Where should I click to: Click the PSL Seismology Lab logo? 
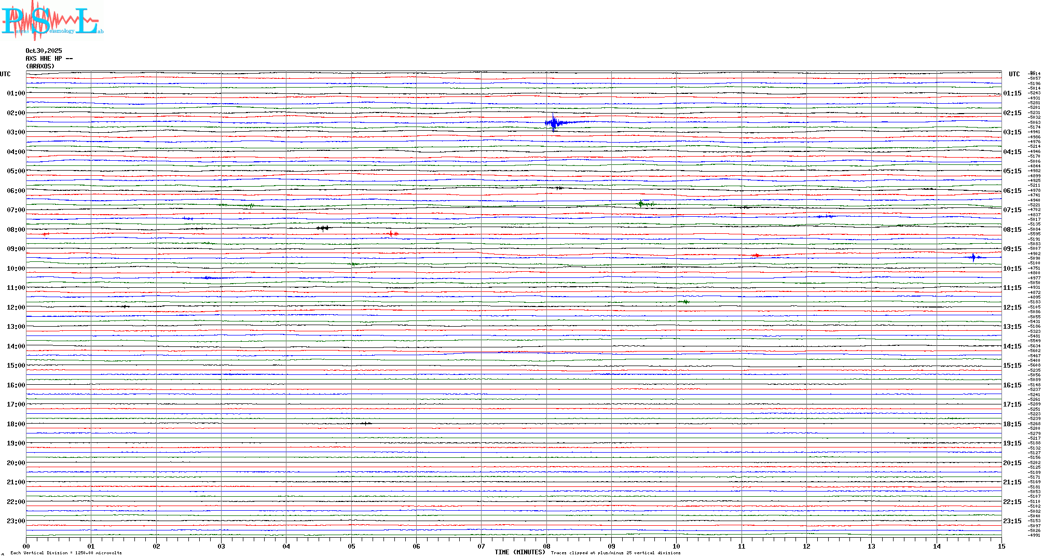pyautogui.click(x=52, y=21)
